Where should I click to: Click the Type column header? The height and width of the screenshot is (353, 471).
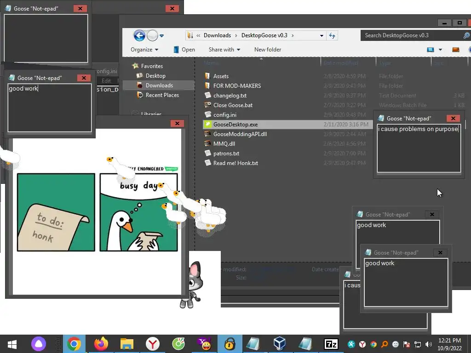click(x=385, y=63)
